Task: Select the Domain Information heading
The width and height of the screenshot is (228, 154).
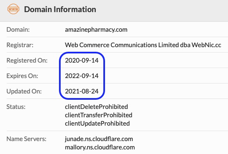Action: (x=60, y=10)
